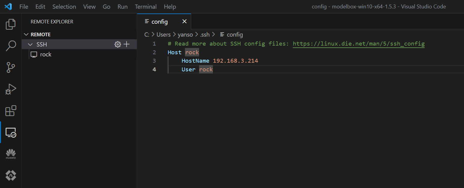Open the File menu

(24, 7)
